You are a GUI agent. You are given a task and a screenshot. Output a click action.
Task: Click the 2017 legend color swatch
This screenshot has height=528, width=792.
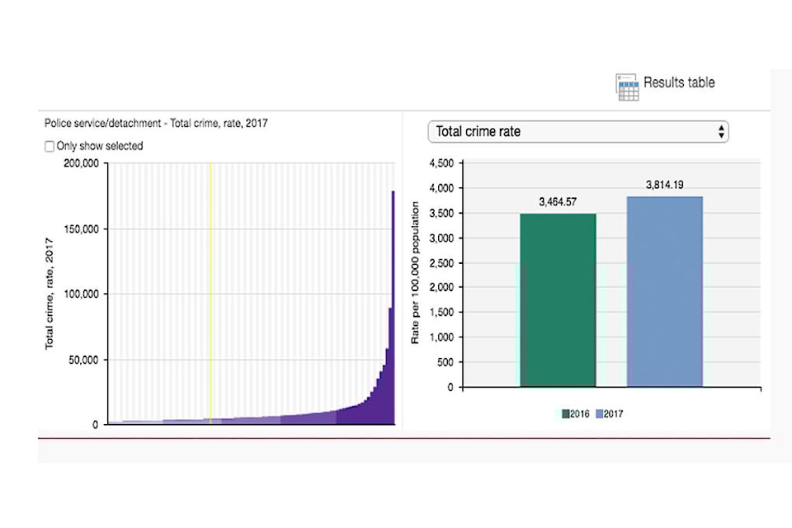(x=600, y=414)
